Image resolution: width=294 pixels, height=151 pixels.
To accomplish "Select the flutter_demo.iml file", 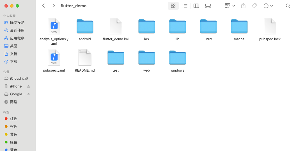I will [x=116, y=26].
